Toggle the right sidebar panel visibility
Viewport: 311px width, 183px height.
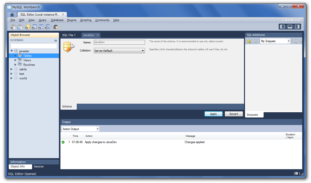coord(297,27)
